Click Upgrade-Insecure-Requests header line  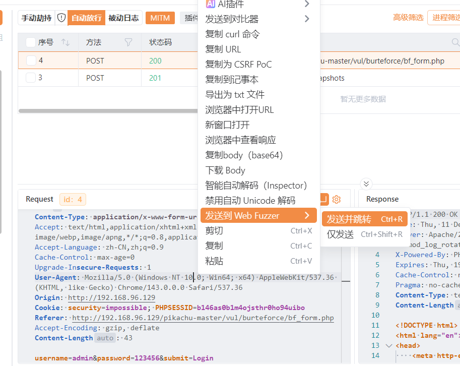click(x=93, y=267)
